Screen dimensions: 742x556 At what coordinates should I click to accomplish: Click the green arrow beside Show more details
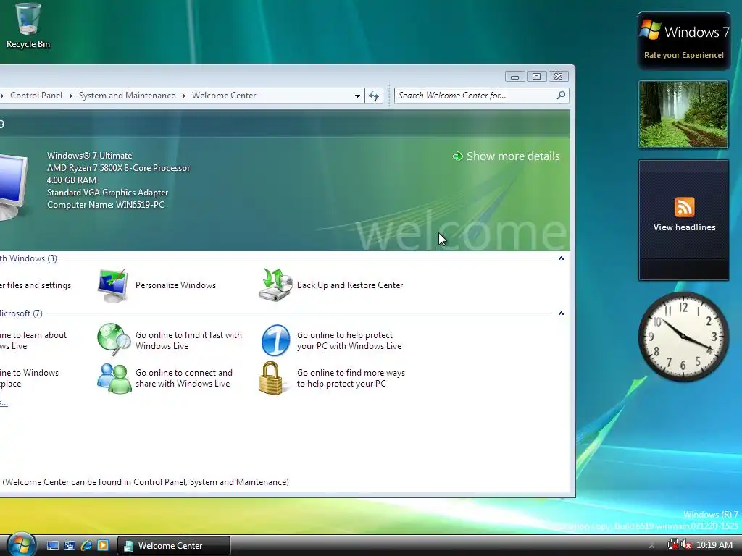pos(458,156)
